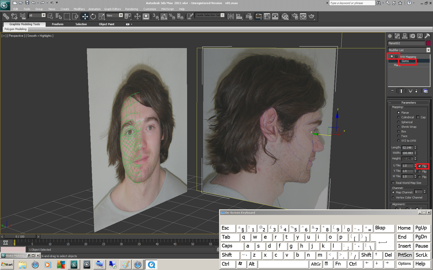The height and width of the screenshot is (270, 433).
Task: Enable Real-World Map Size checkbox
Action: pyautogui.click(x=393, y=183)
